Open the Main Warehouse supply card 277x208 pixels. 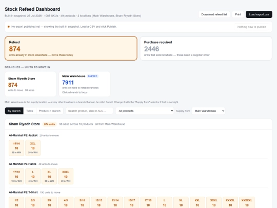point(85,84)
